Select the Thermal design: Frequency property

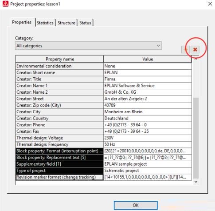pyautogui.click(x=59, y=144)
